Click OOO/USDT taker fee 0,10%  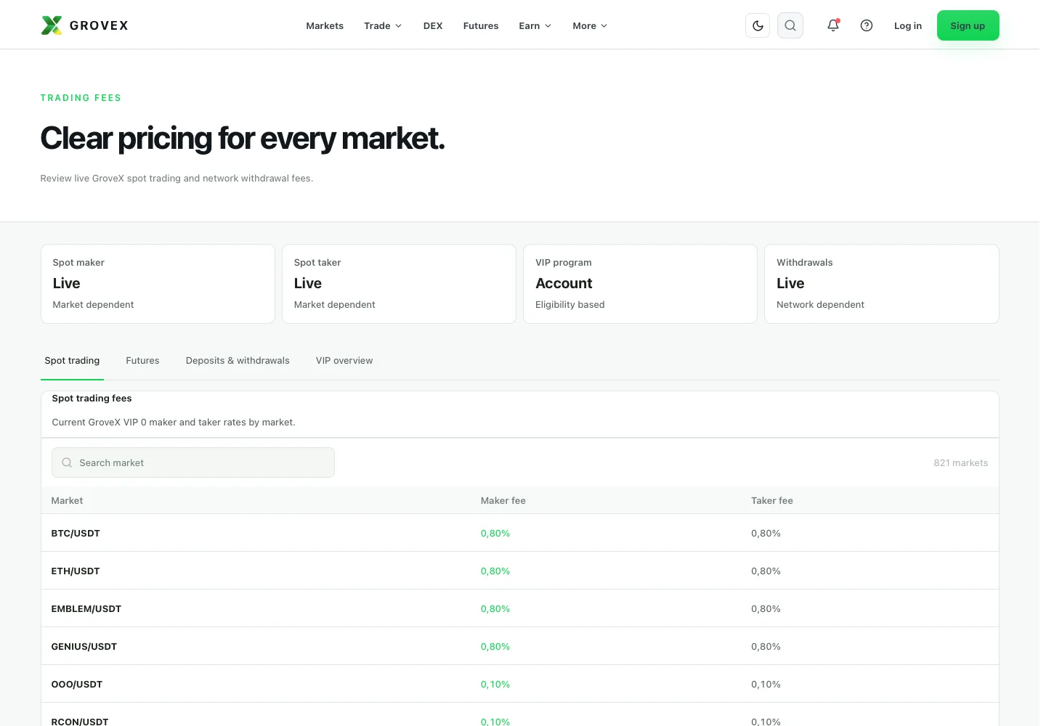(x=766, y=685)
